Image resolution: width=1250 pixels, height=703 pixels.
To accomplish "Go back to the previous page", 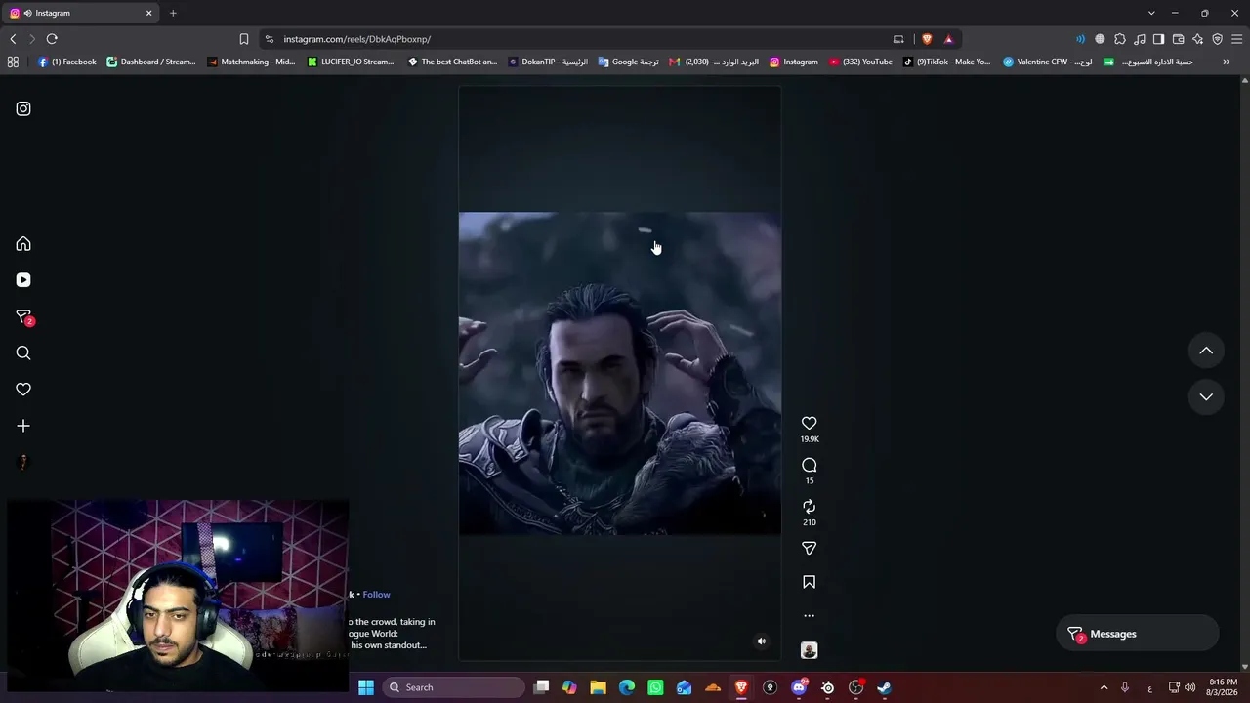I will 13,39.
